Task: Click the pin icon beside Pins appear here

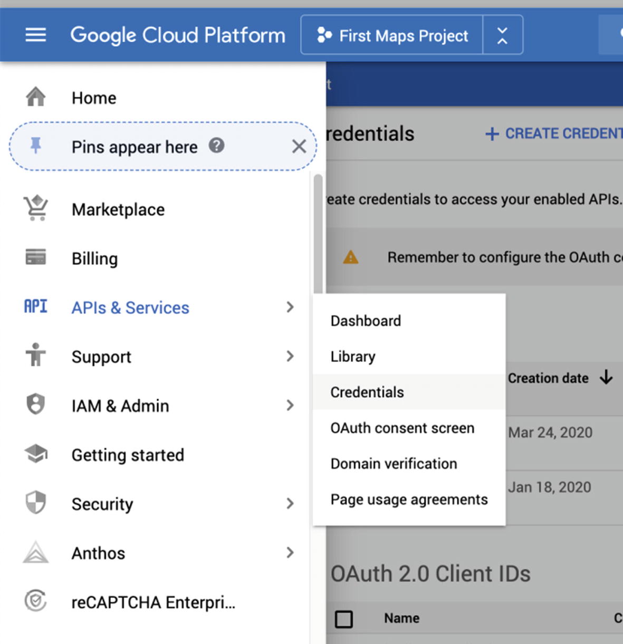Action: tap(35, 146)
